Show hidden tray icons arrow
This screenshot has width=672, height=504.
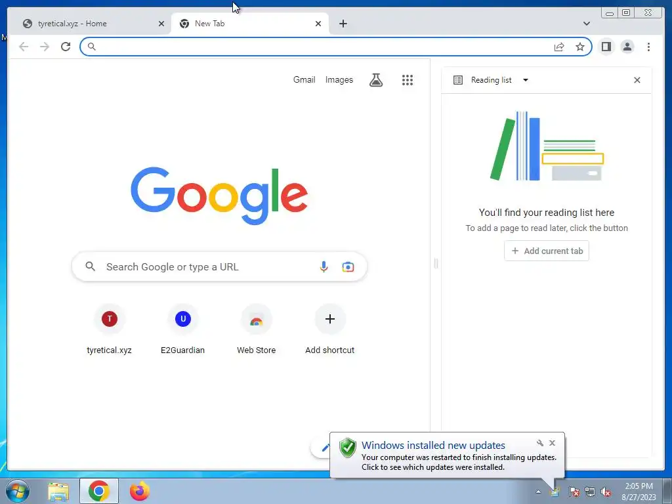[x=538, y=492]
